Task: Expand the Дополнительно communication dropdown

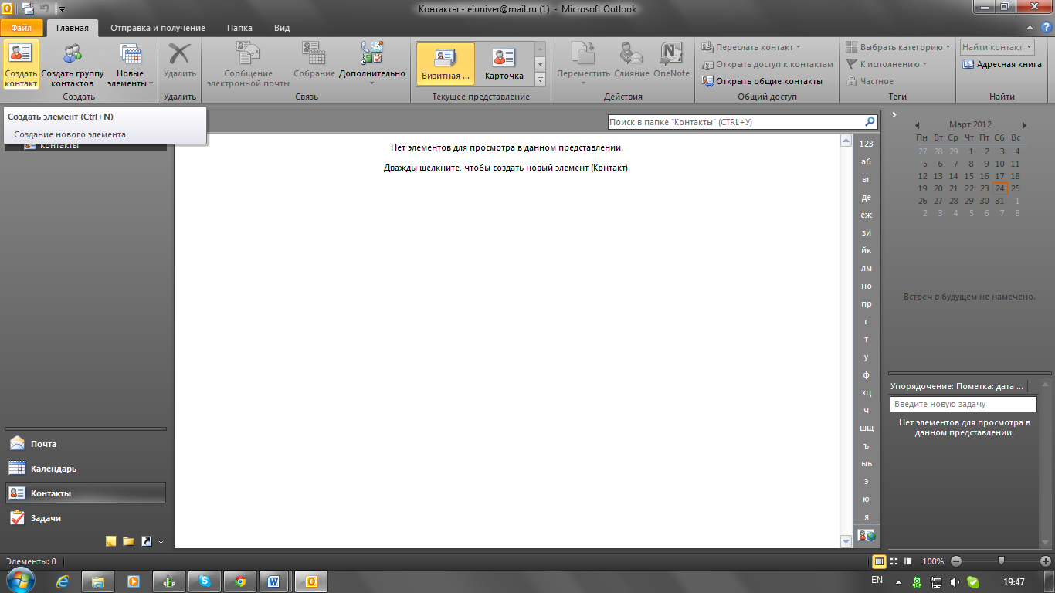Action: click(x=371, y=65)
